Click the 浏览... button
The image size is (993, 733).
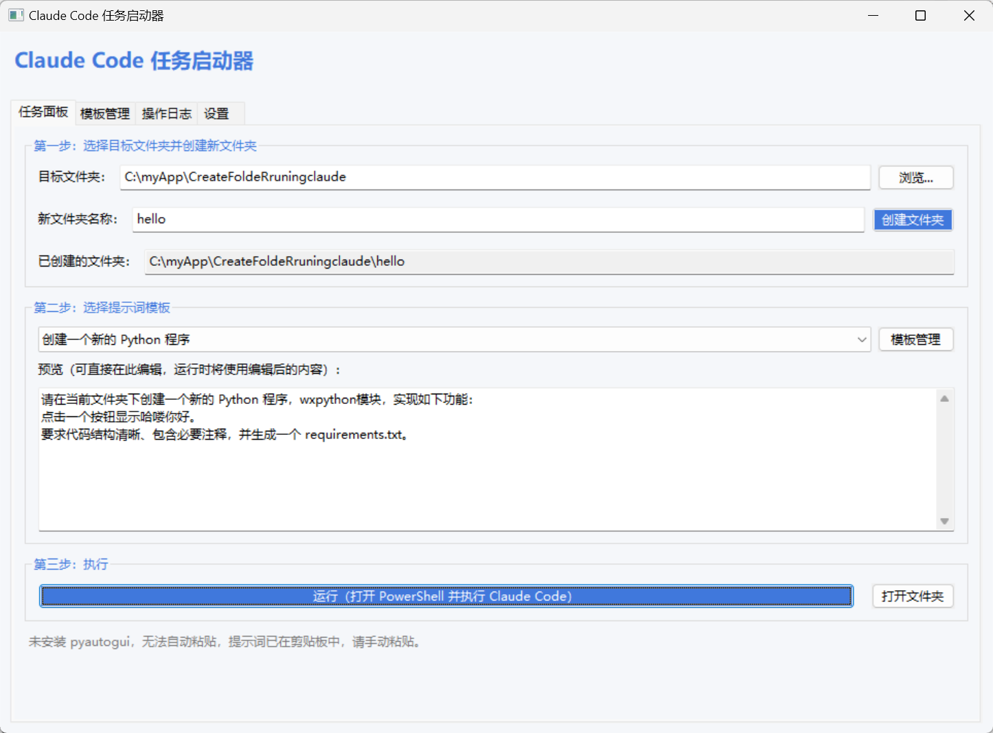(915, 177)
